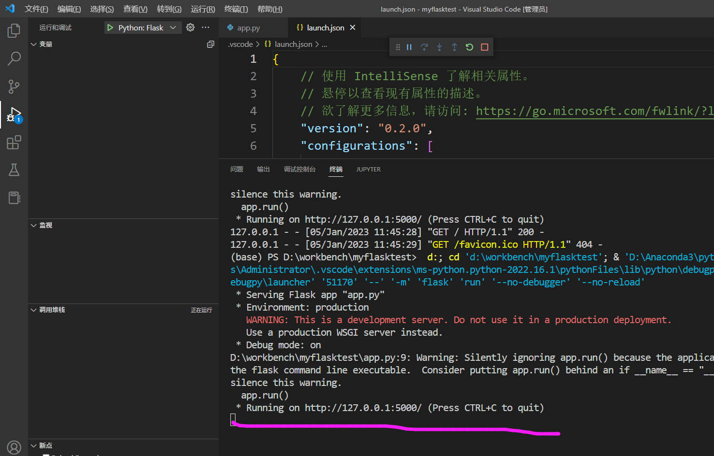This screenshot has width=714, height=456.
Task: Pause the debug session
Action: click(409, 47)
